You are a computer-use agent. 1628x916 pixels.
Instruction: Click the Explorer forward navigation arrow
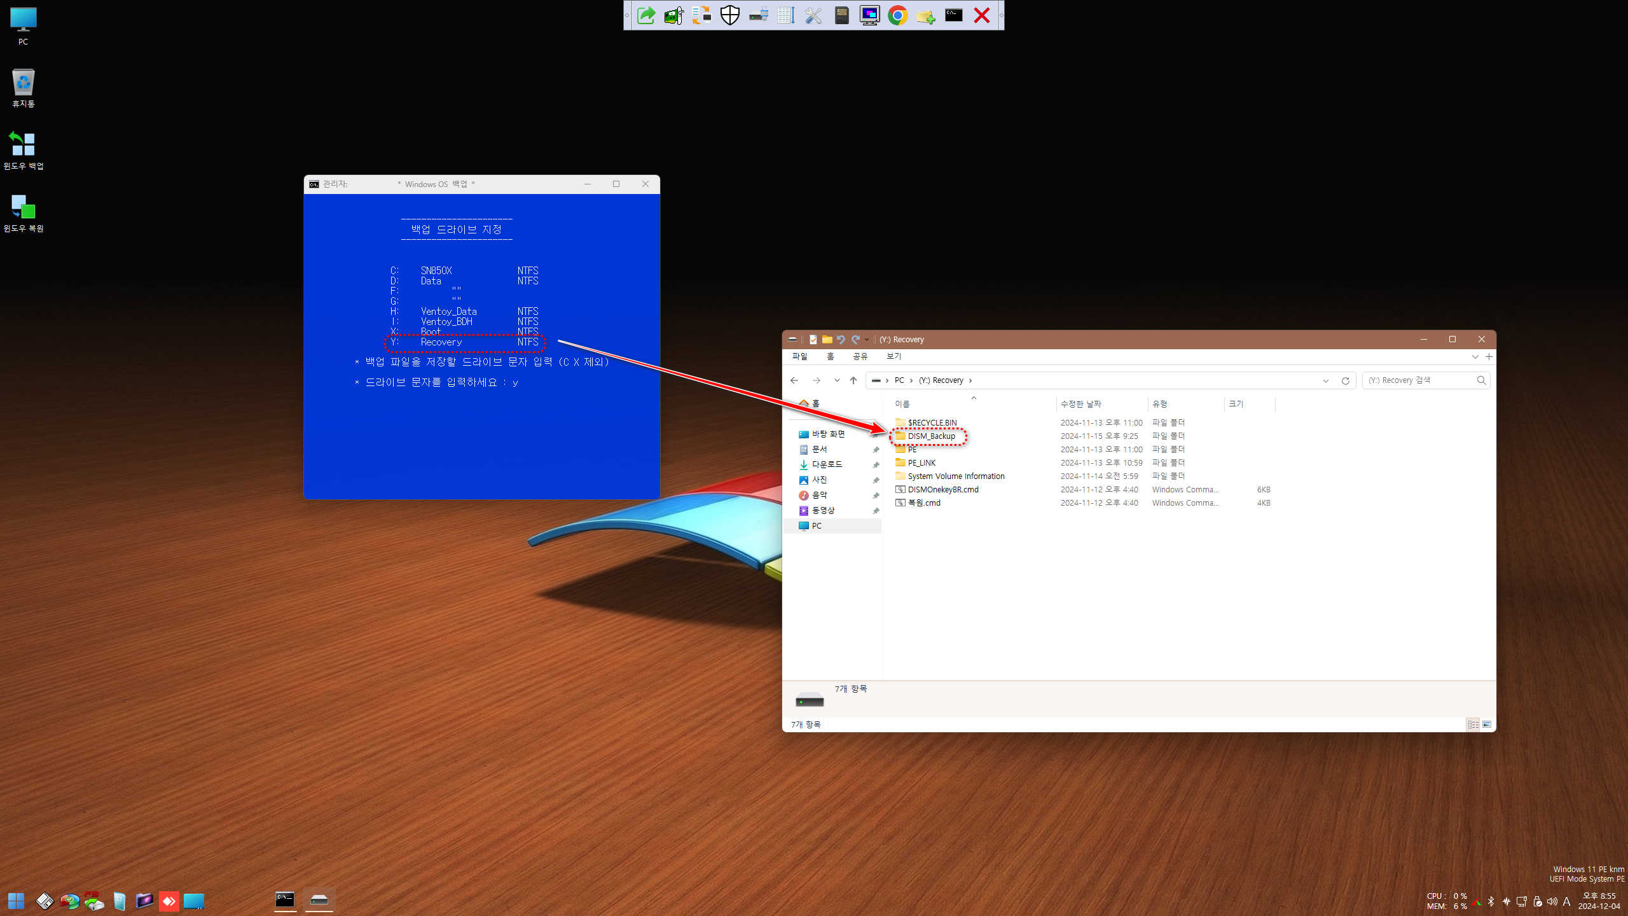817,380
